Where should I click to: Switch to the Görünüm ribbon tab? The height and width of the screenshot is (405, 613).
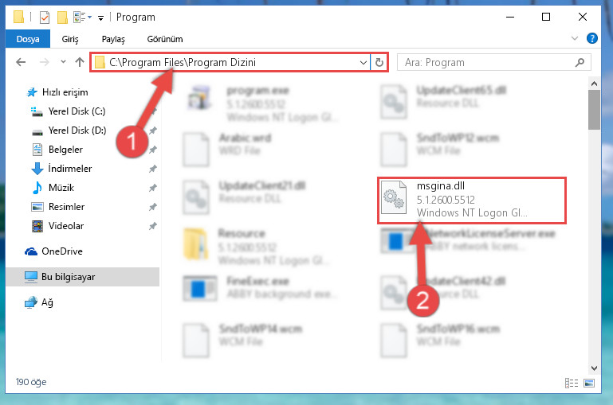pyautogui.click(x=164, y=39)
